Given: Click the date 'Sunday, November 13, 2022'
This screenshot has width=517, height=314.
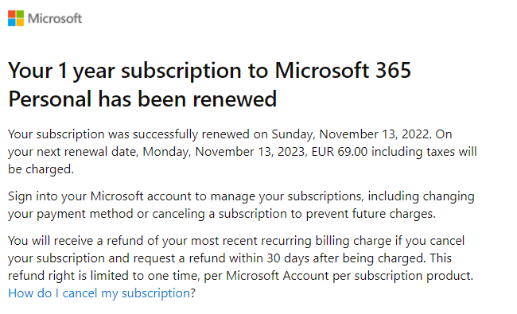Looking at the screenshot, I should [351, 134].
